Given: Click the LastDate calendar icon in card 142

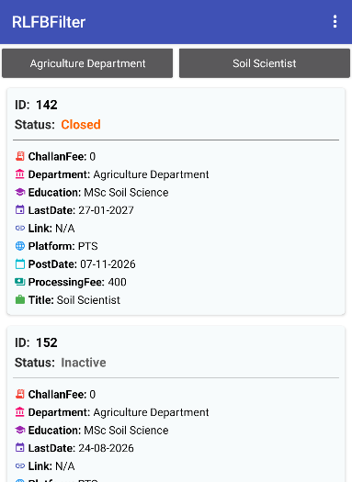Looking at the screenshot, I should point(20,210).
